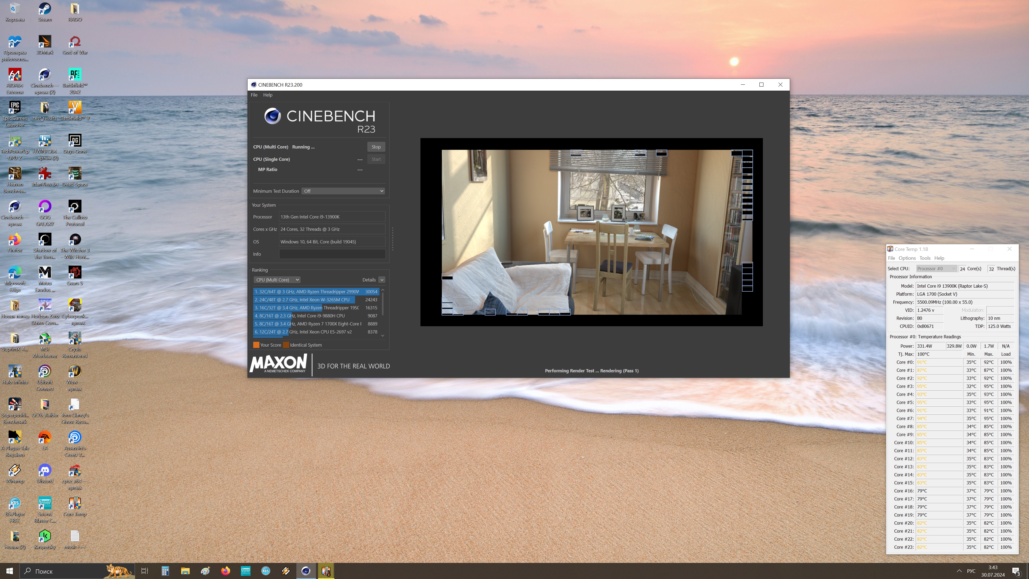Click the Your Score orange swatch
1029x579 pixels.
click(256, 345)
